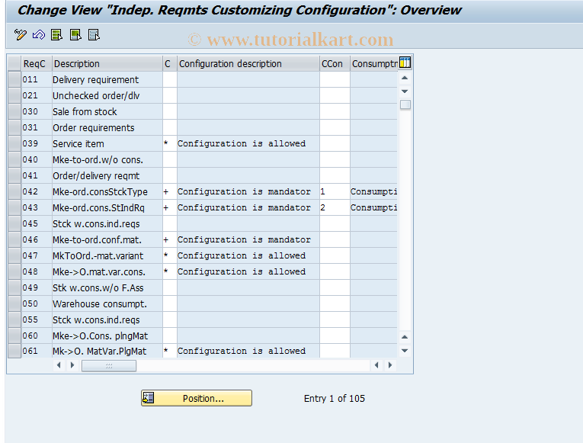Click the Mke->O.Cons. plngMat cell
The height and width of the screenshot is (443, 583).
(x=107, y=335)
